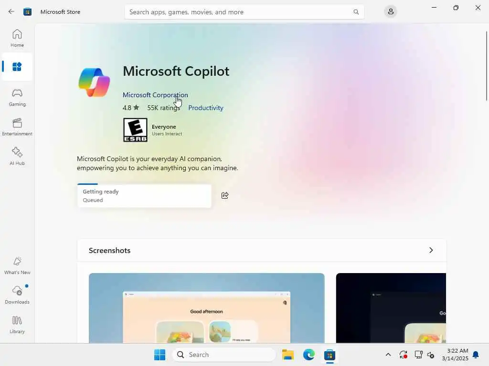Open the Home section

coord(17,38)
